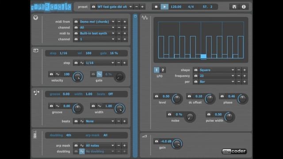The width and height of the screenshot is (283, 159).
Task: Toggle the active LFO modulation on doubling
Action: (x=82, y=151)
